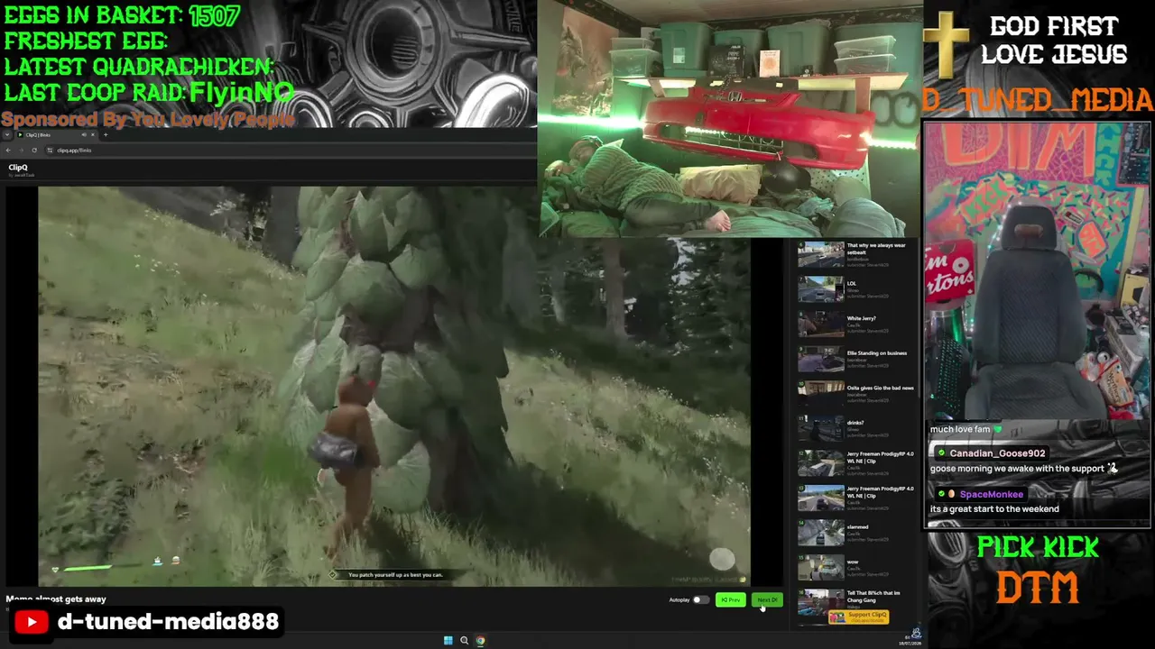Go to the previous clip with Prev
This screenshot has height=649, width=1155.
coord(731,600)
